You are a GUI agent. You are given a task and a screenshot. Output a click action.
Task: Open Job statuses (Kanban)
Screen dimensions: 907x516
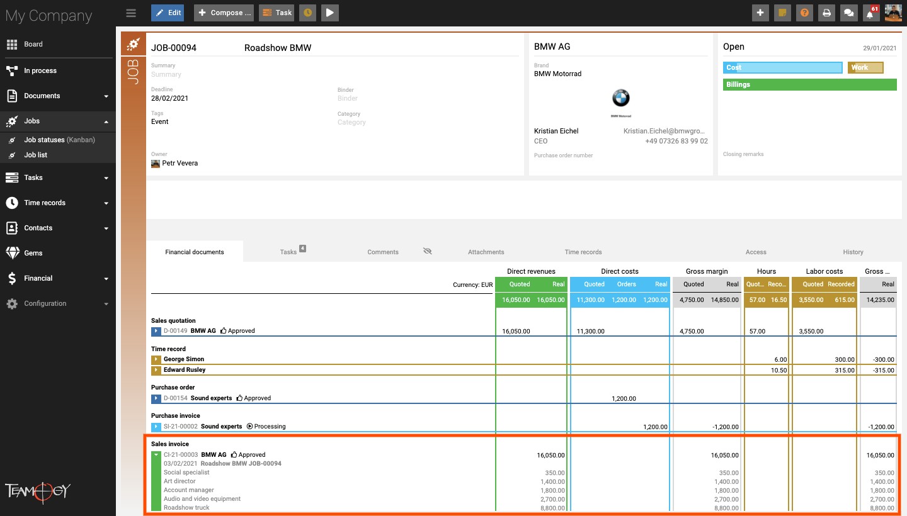pyautogui.click(x=59, y=140)
